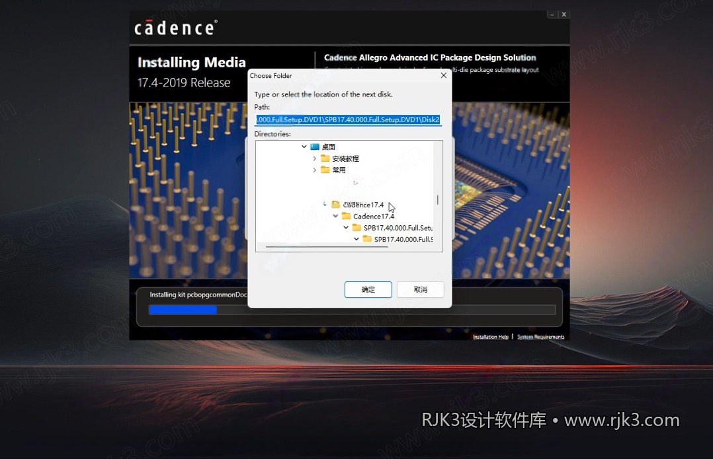Collapse the deepest SPB17.40.000.Full.S node
713x459 pixels.
(356, 239)
